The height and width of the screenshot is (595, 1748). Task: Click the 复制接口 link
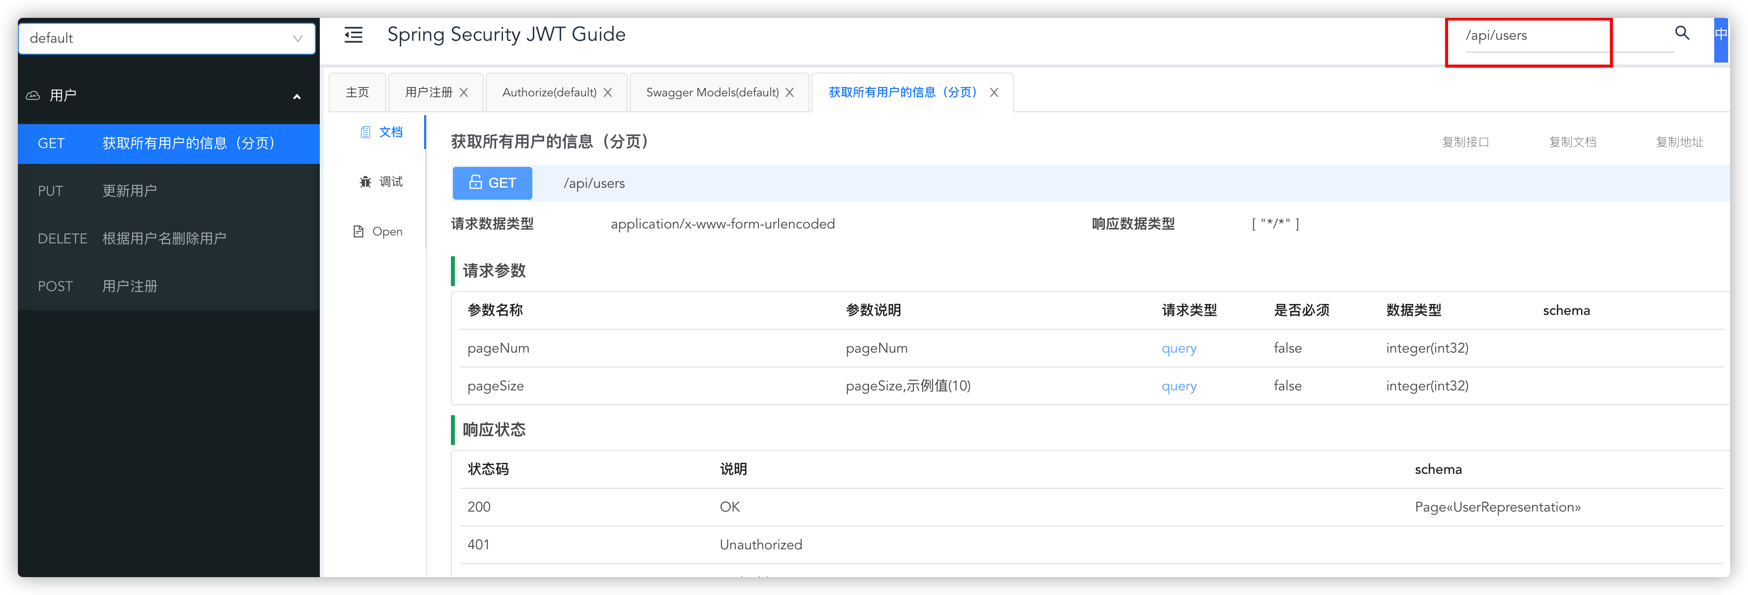point(1465,142)
